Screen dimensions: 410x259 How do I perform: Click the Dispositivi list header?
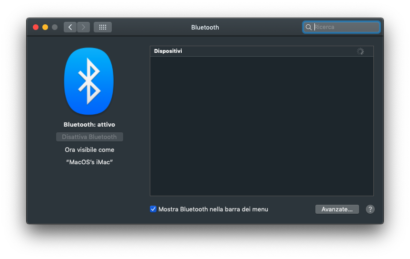click(x=262, y=51)
